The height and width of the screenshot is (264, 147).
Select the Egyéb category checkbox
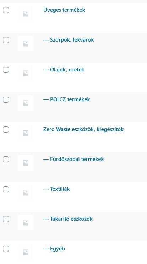[x=6, y=249]
